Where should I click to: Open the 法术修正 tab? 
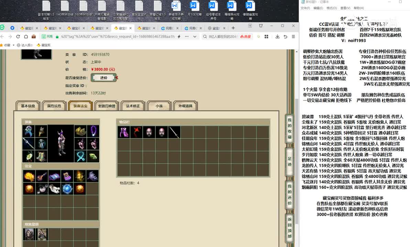pyautogui.click(x=133, y=106)
